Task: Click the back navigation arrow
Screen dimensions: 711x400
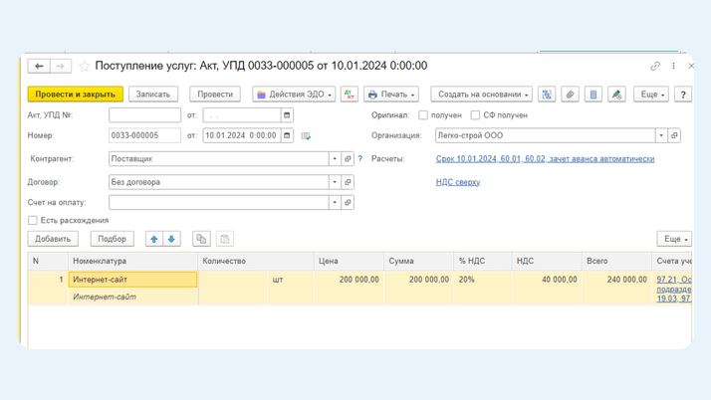Action: tap(39, 67)
